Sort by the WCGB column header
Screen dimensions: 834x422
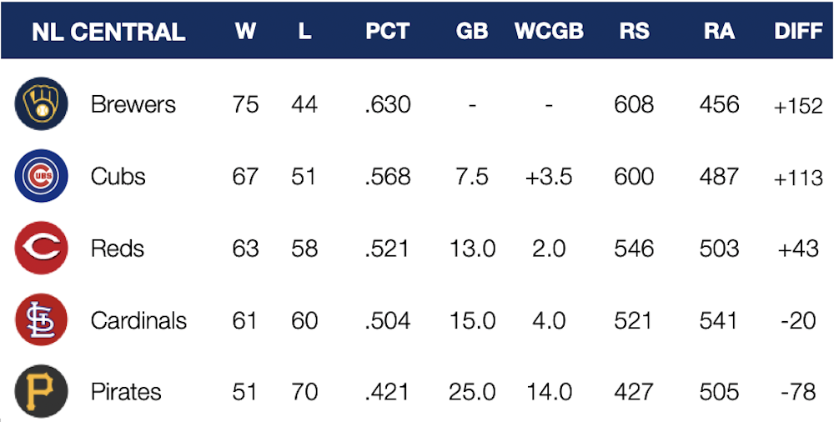point(549,32)
